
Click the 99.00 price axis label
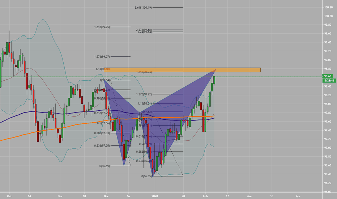pyautogui.click(x=328, y=60)
